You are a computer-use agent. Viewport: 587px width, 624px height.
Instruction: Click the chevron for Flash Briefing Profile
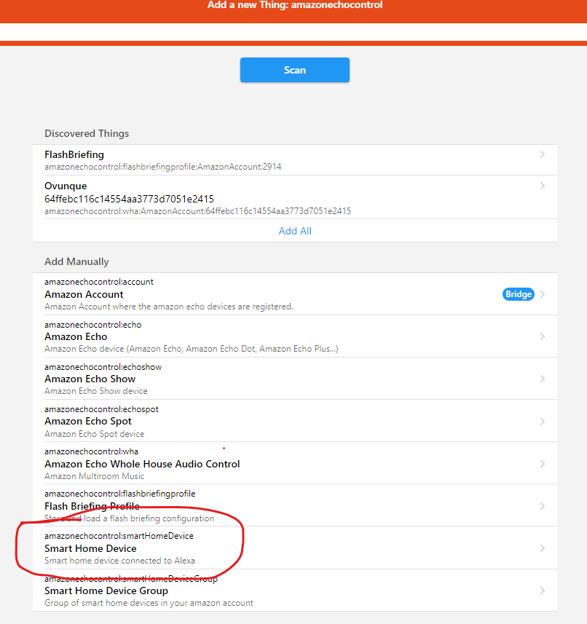542,506
